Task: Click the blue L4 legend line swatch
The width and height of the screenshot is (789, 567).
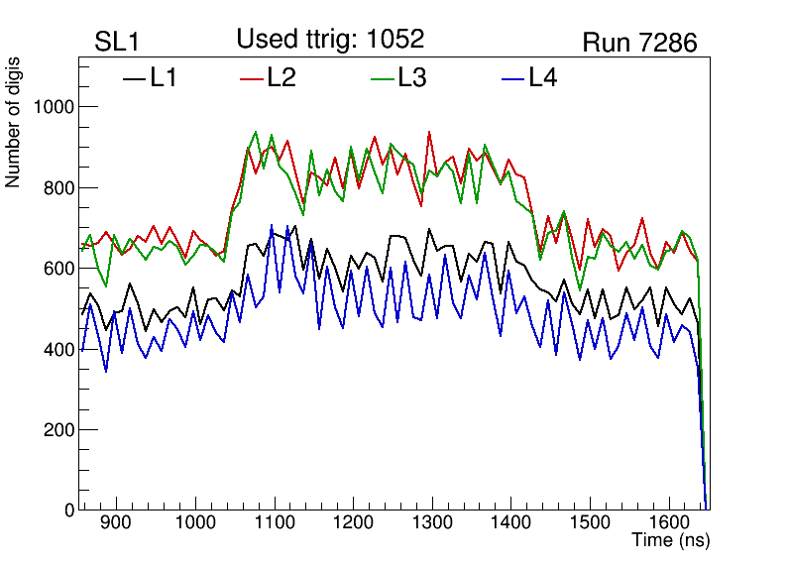Action: (512, 78)
